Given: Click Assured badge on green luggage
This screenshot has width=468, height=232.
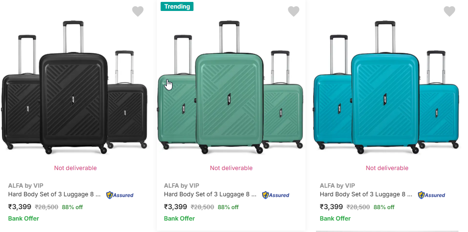Looking at the screenshot, I should (x=275, y=195).
